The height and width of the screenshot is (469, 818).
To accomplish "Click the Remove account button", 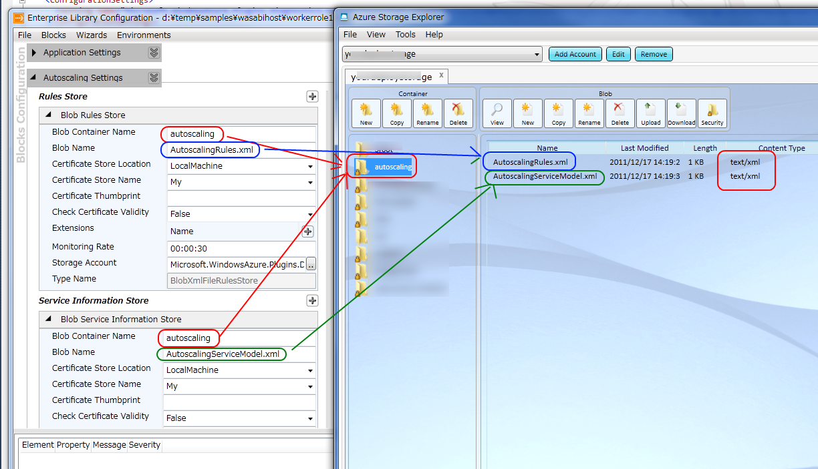I will pyautogui.click(x=653, y=54).
